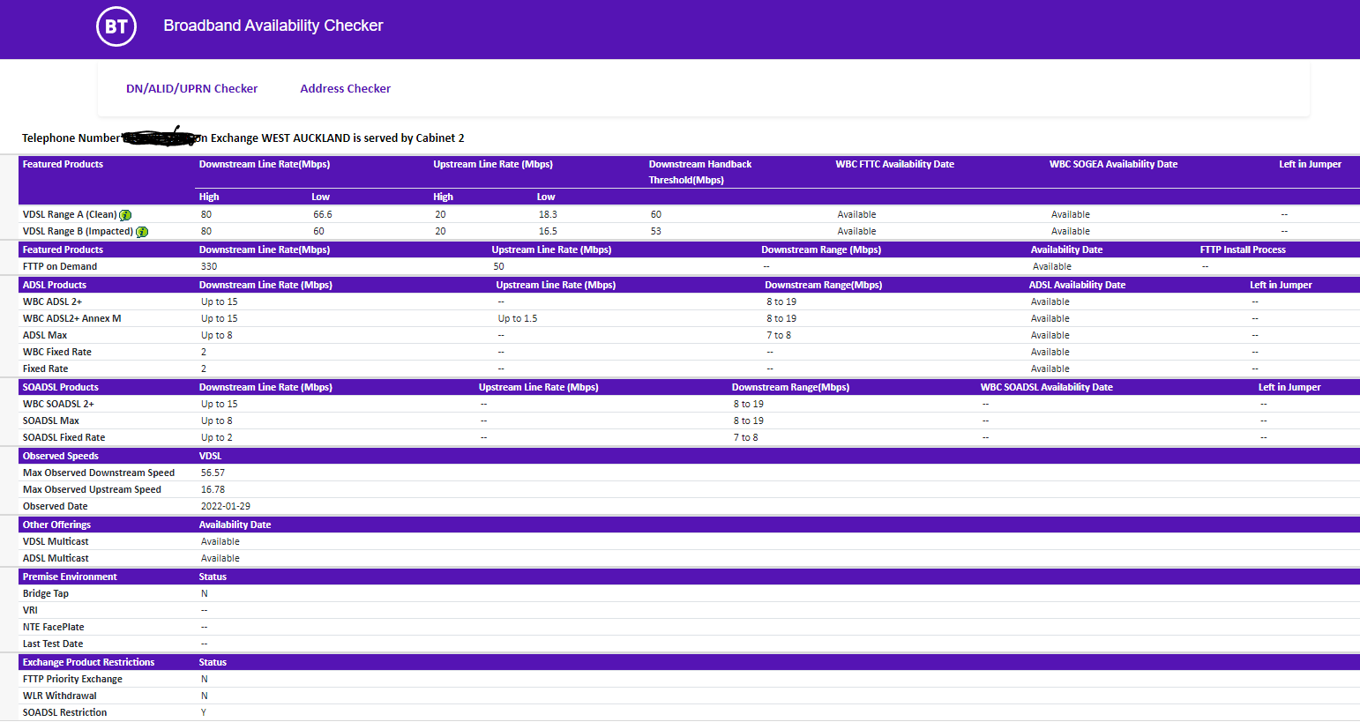1360x722 pixels.
Task: Select the VDSL Multicast row label
Action: (x=56, y=541)
